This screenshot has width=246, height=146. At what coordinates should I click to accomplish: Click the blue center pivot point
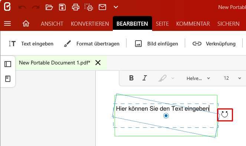coord(166,115)
